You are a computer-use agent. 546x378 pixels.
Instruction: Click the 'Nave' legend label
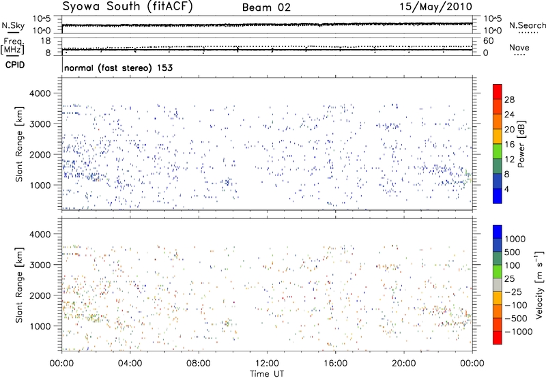519,47
